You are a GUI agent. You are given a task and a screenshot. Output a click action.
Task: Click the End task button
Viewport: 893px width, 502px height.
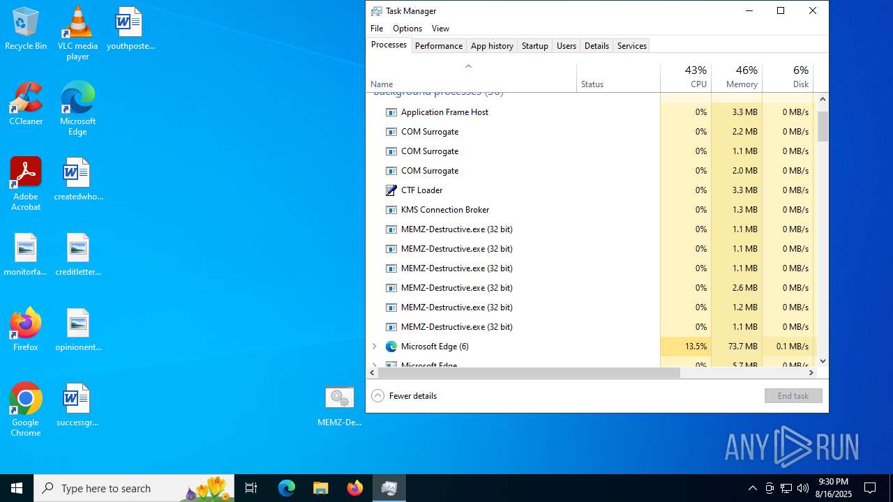click(x=793, y=395)
